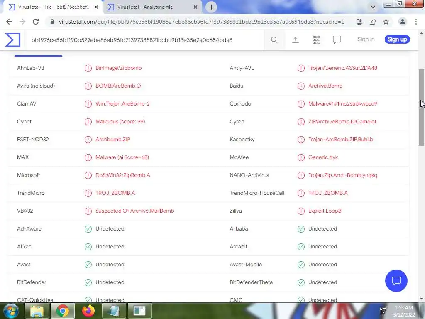Open Chrome three-dot menu
425x319 pixels.
click(416, 22)
